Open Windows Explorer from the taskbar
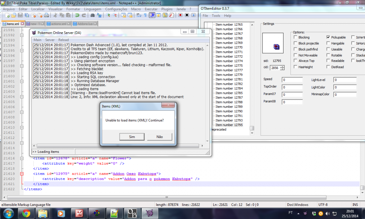The height and width of the screenshot is (219, 365). pyautogui.click(x=43, y=213)
